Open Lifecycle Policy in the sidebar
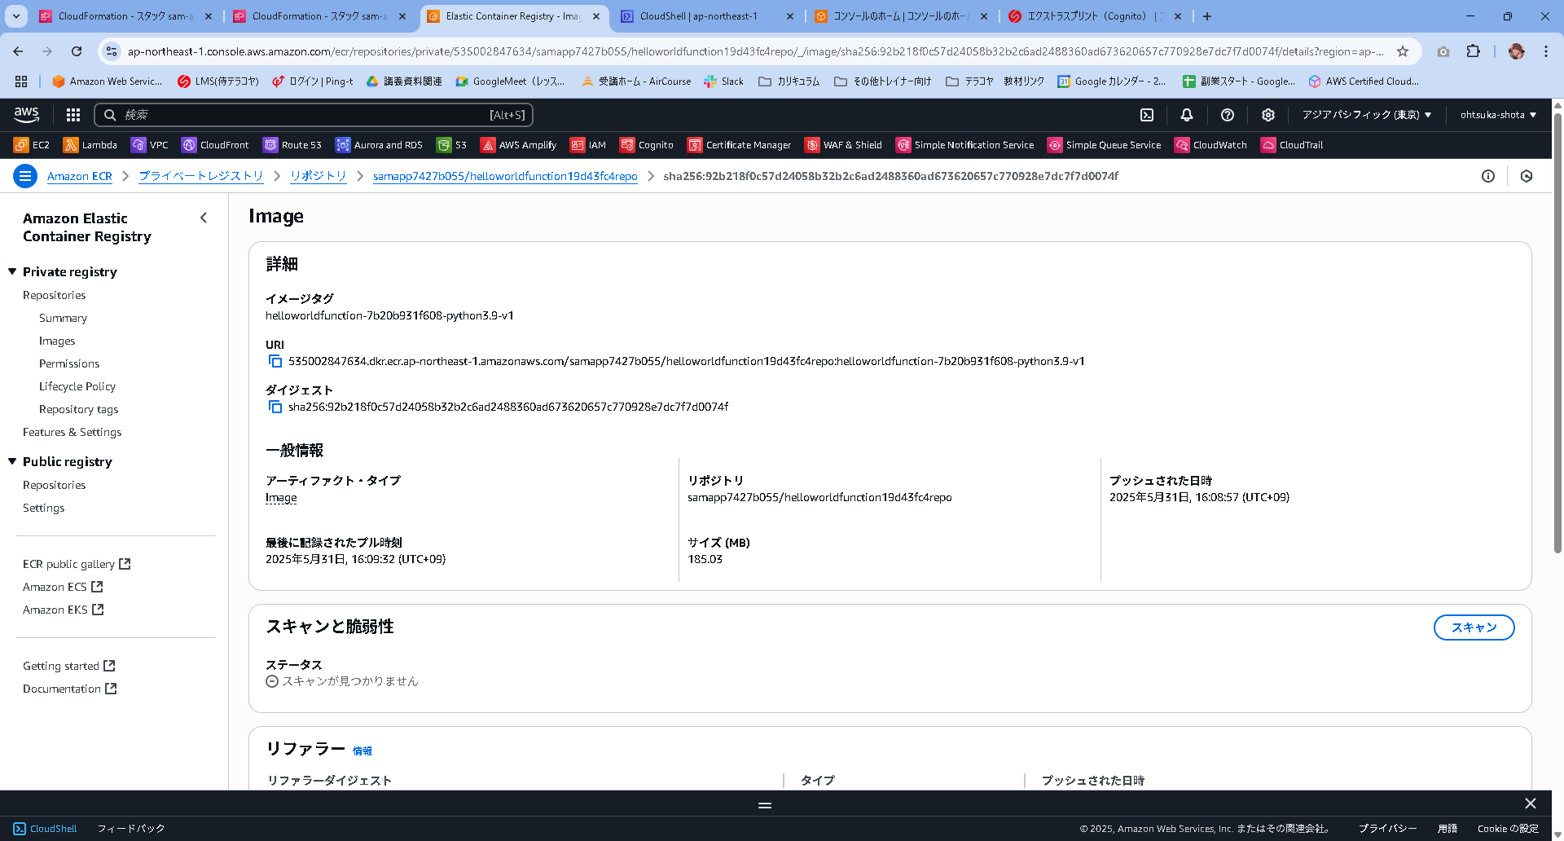This screenshot has height=841, width=1564. (x=77, y=386)
